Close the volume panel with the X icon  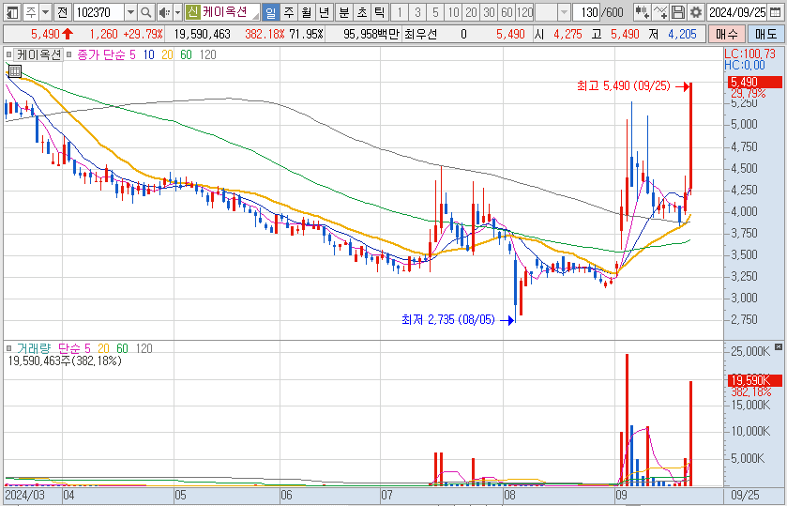pos(778,346)
